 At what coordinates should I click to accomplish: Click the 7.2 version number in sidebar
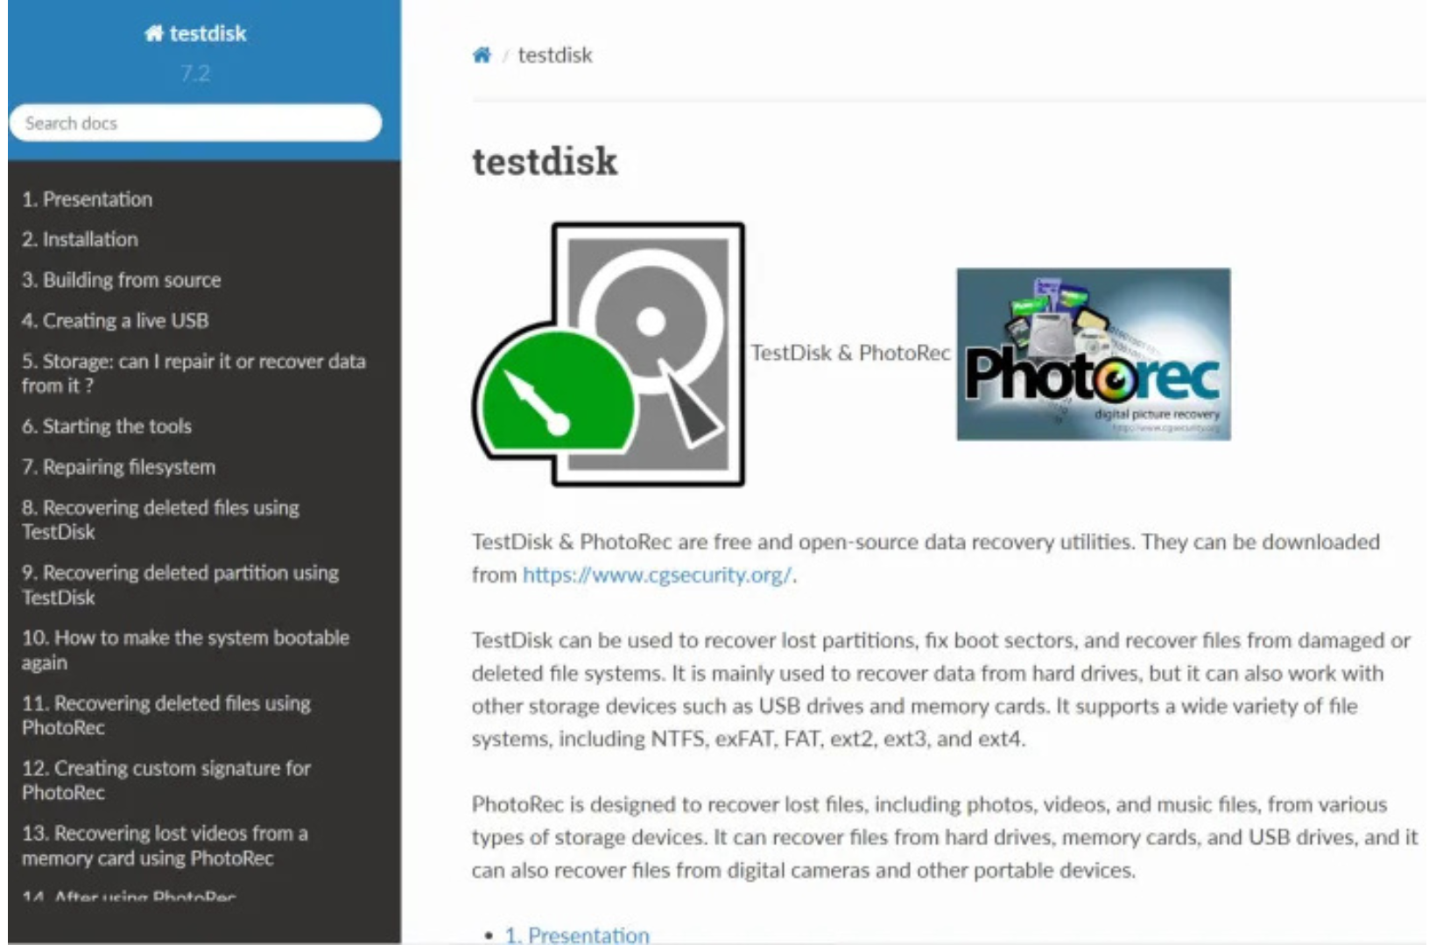pyautogui.click(x=195, y=73)
